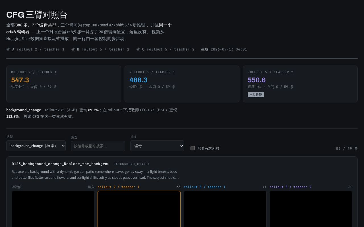
Task: Click the BACKGROUND_CHANGE tag label
Action: pyautogui.click(x=132, y=164)
